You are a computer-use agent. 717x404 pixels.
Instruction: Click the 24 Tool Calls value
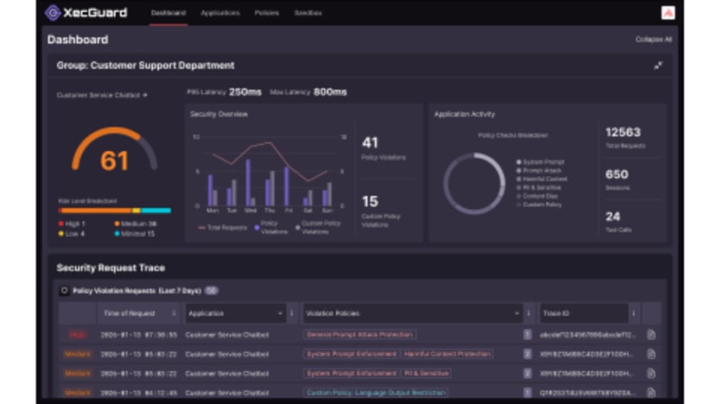pyautogui.click(x=612, y=217)
